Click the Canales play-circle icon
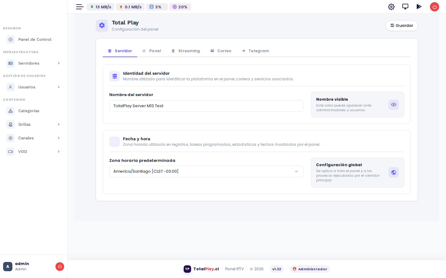The image size is (446, 278). coord(11,138)
